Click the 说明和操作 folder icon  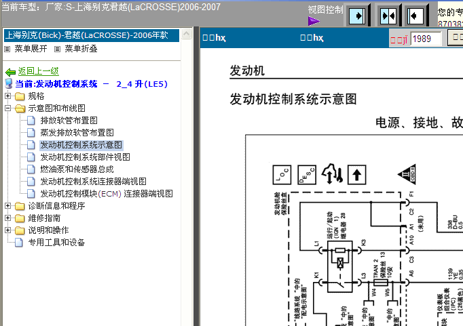coord(20,230)
